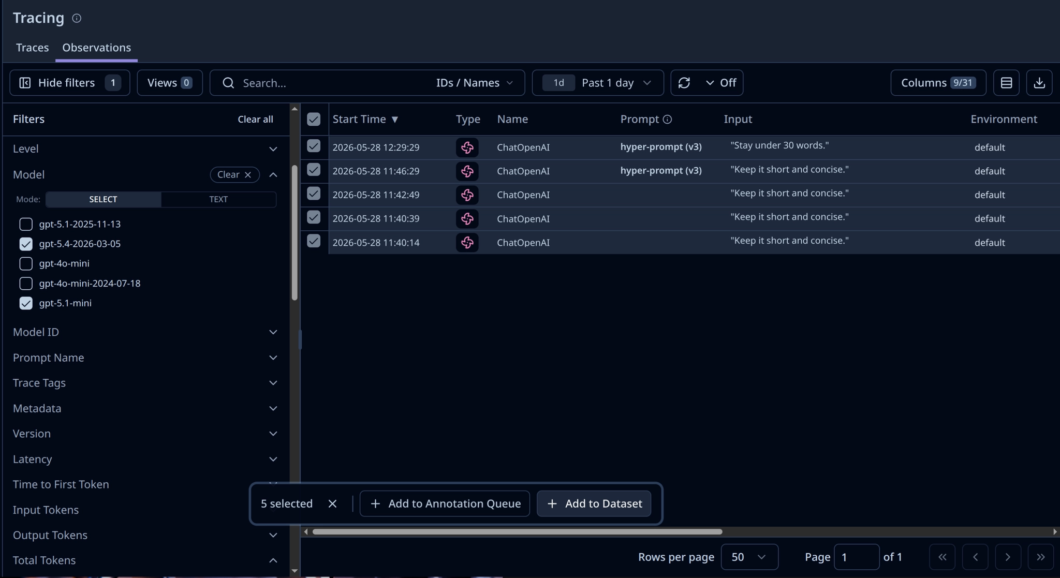
Task: Collapse the Total Tokens filter
Action: [x=273, y=560]
